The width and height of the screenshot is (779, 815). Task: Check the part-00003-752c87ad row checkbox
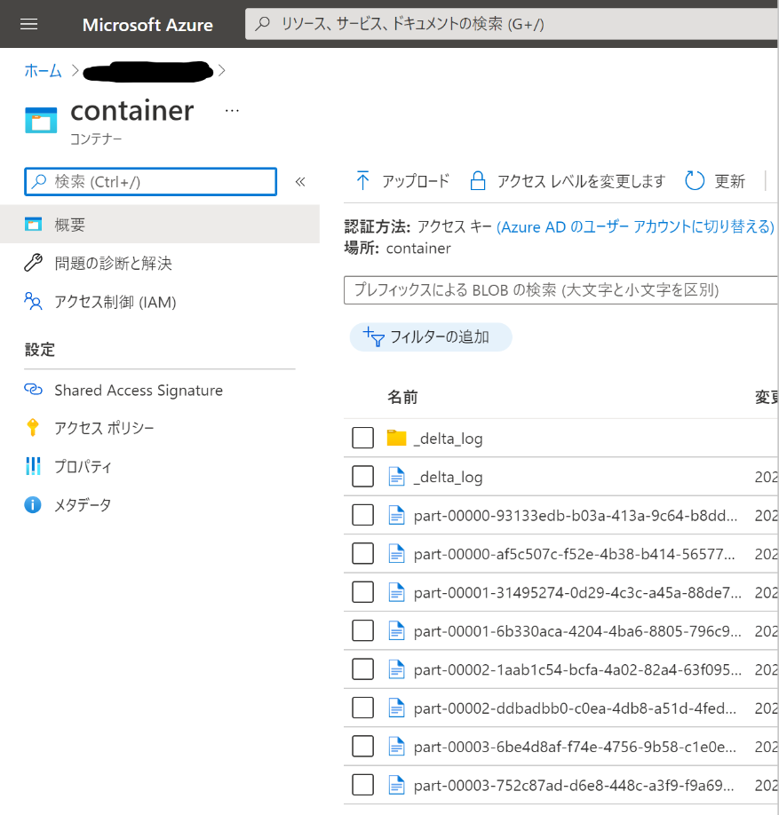362,785
